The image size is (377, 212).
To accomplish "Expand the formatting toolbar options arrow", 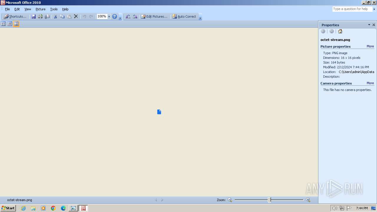I will coord(200,17).
